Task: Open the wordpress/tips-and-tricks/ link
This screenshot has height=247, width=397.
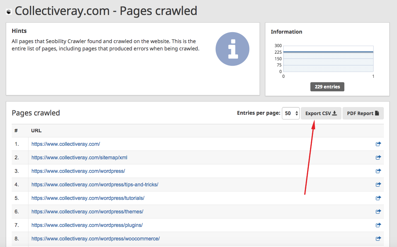Action: pos(95,185)
